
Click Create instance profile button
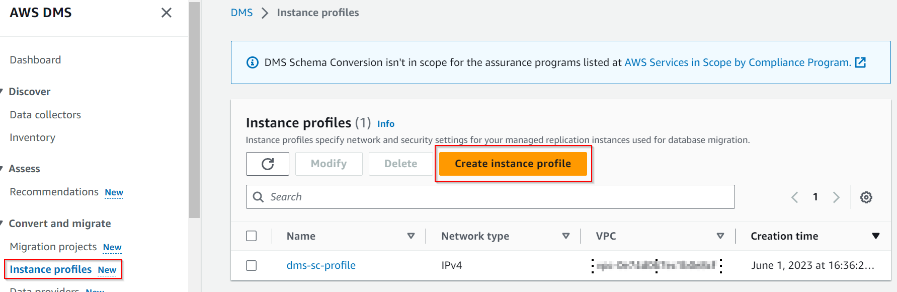(x=513, y=164)
